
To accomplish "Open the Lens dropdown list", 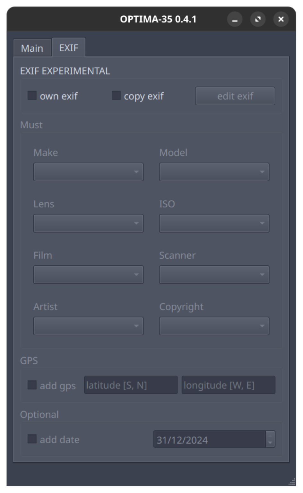I will 88,223.
